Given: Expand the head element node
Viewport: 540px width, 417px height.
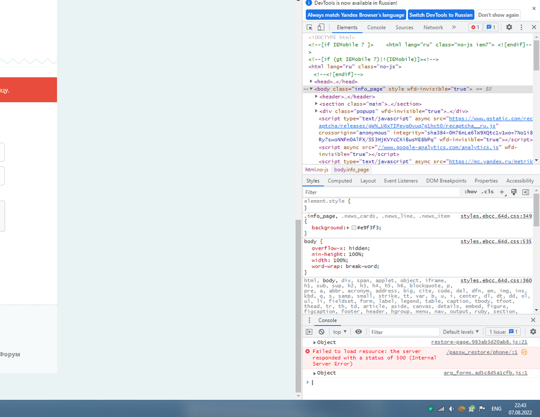Looking at the screenshot, I should coord(311,81).
